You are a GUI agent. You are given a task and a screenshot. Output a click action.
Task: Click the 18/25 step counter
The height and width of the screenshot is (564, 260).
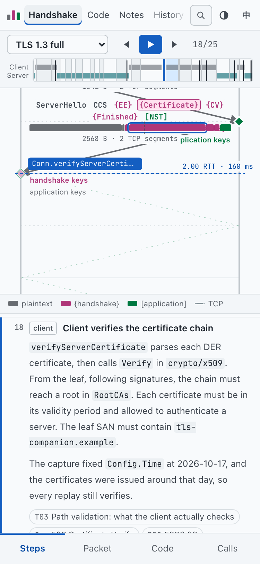[205, 44]
